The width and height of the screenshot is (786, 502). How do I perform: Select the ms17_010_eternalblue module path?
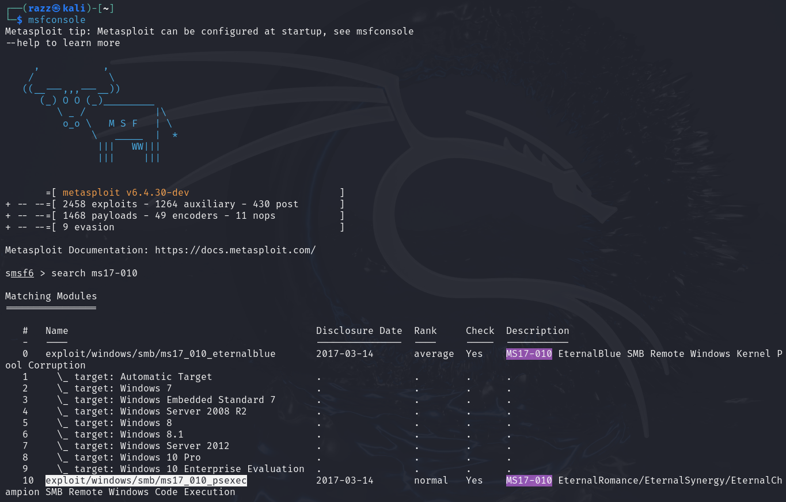coord(161,353)
